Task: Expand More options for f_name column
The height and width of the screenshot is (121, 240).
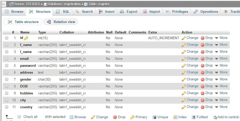Action: pos(221,45)
